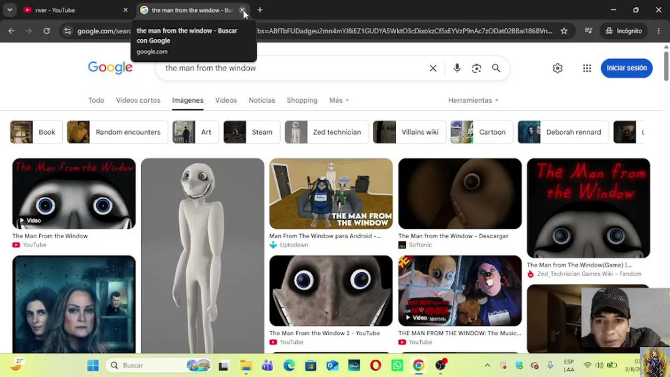Open the white humanoid figure image
The width and height of the screenshot is (670, 377).
(203, 256)
